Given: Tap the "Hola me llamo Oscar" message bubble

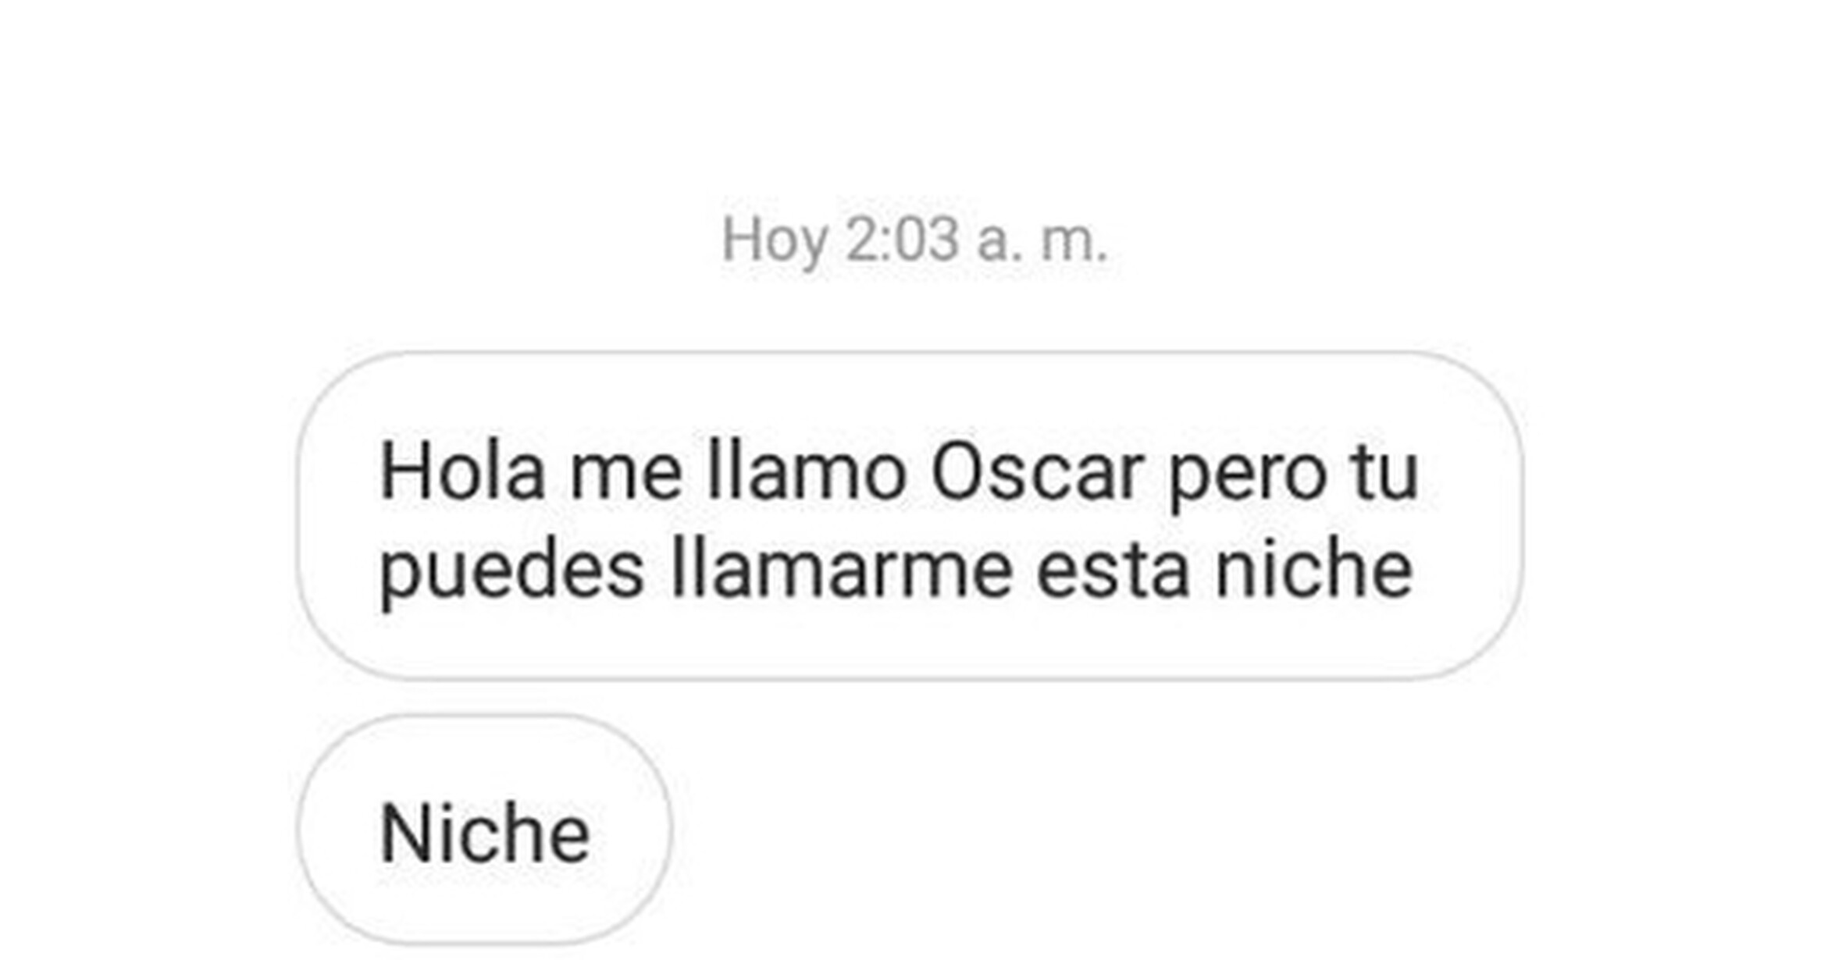Looking at the screenshot, I should (910, 516).
